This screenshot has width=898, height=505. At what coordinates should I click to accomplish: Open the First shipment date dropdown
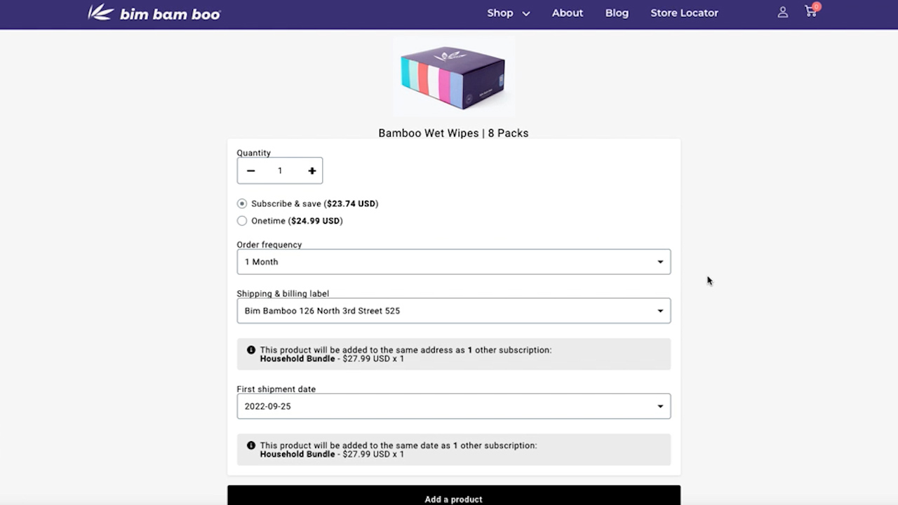click(454, 406)
